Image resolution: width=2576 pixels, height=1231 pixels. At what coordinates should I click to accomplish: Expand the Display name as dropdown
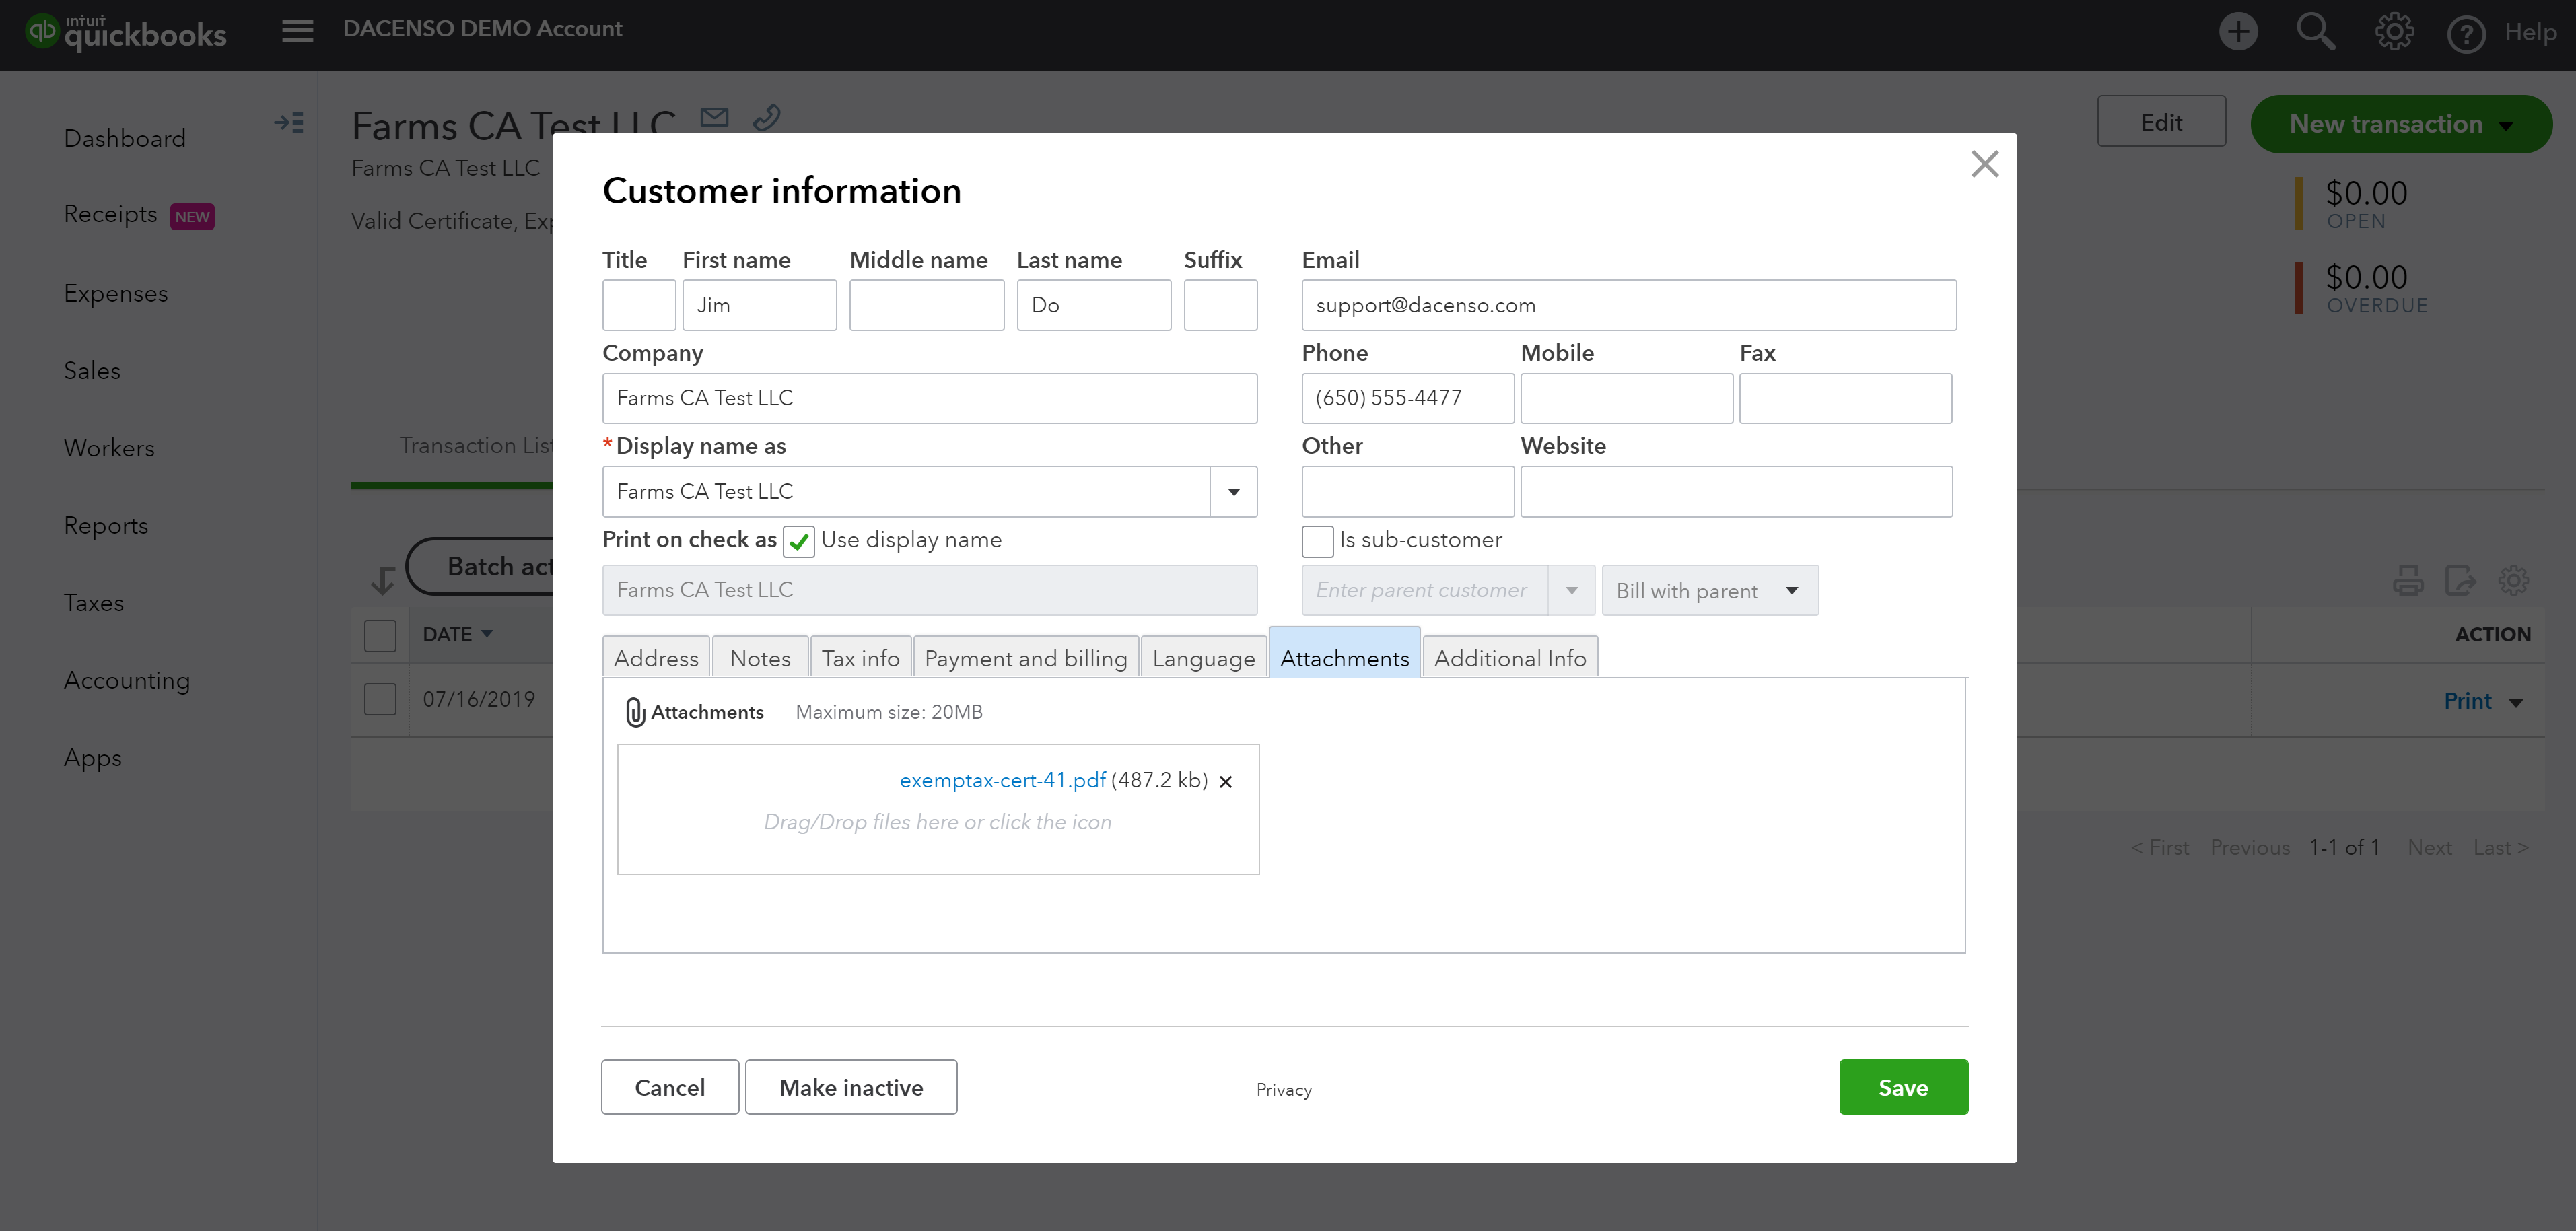point(1233,492)
